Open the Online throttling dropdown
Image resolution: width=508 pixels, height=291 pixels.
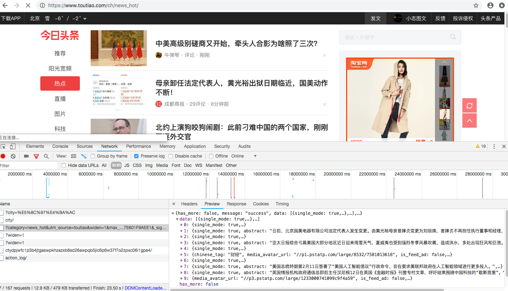(244, 156)
